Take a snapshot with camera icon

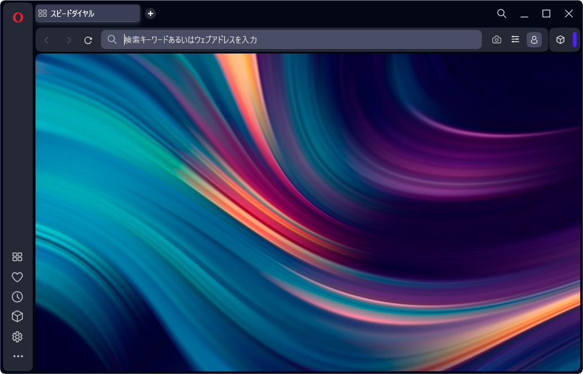pos(497,40)
